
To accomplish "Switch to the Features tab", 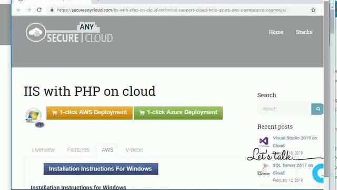I will pyautogui.click(x=78, y=150).
